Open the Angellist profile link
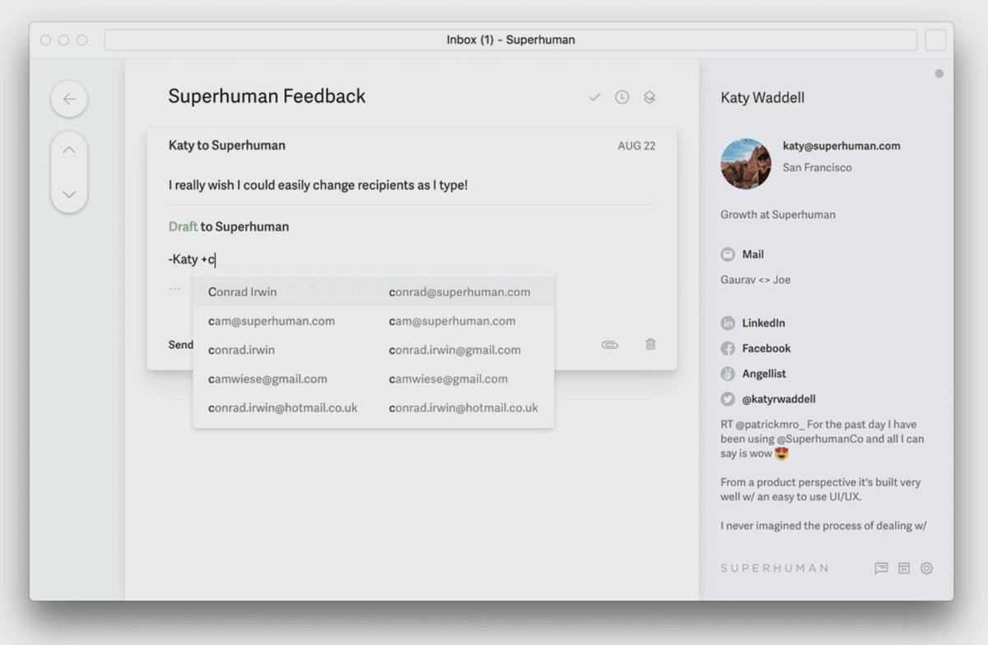Screen dimensions: 988x645 tap(764, 374)
